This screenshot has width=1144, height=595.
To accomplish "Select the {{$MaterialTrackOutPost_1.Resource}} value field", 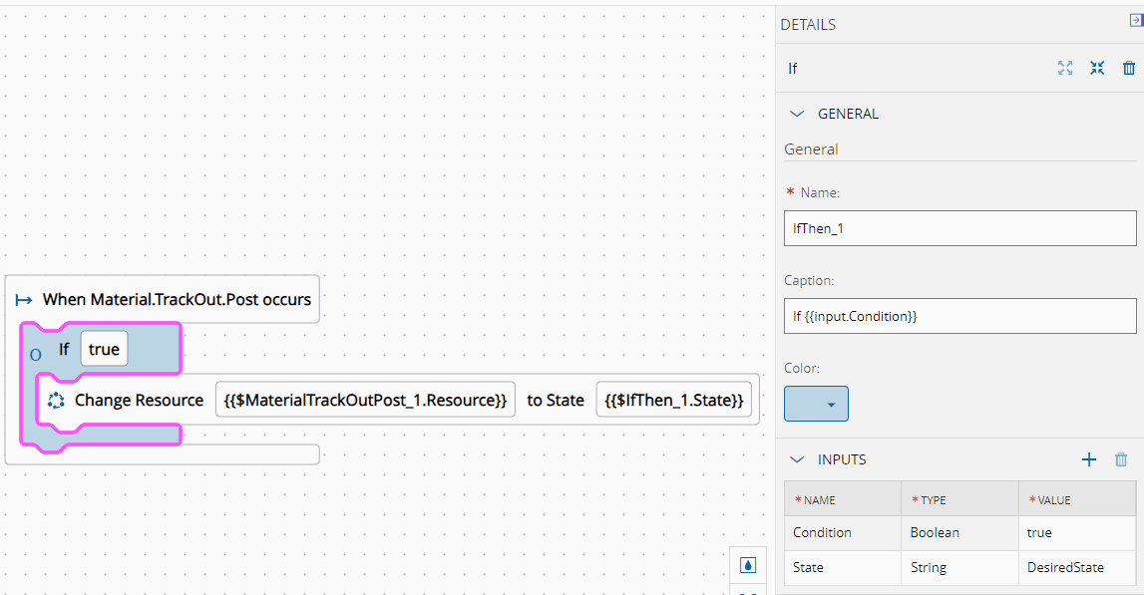I will 365,400.
